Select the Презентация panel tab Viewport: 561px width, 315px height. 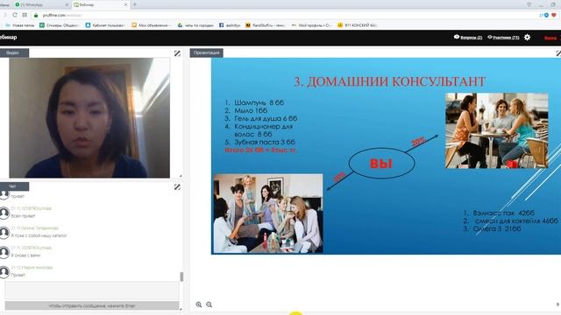pos(207,52)
